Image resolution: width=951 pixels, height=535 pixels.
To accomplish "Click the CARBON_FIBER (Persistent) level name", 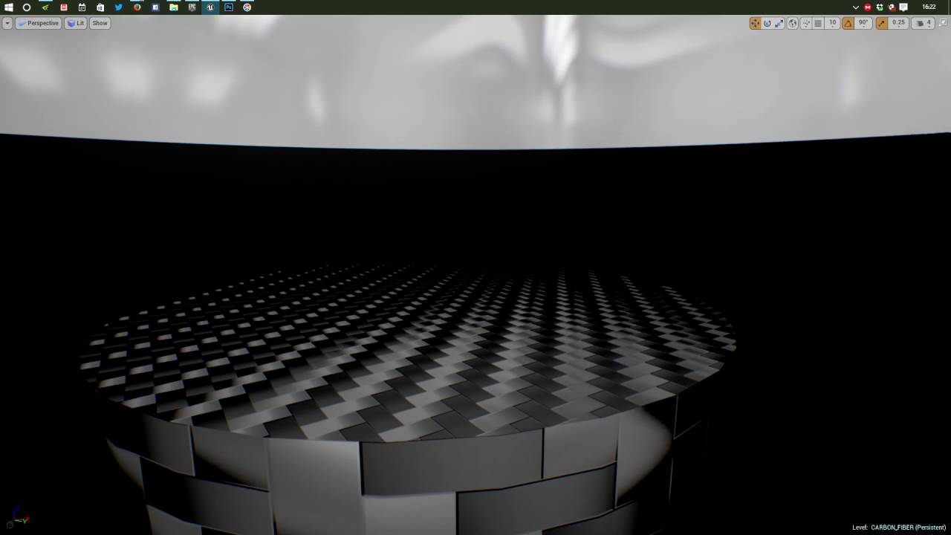I will click(908, 528).
